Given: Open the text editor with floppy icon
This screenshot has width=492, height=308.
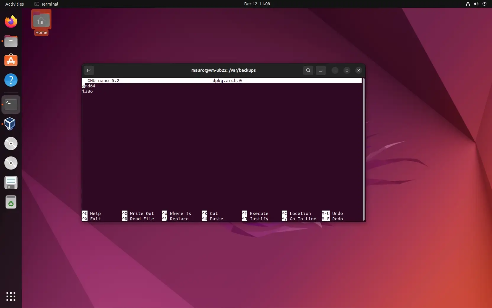Looking at the screenshot, I should pyautogui.click(x=11, y=182).
